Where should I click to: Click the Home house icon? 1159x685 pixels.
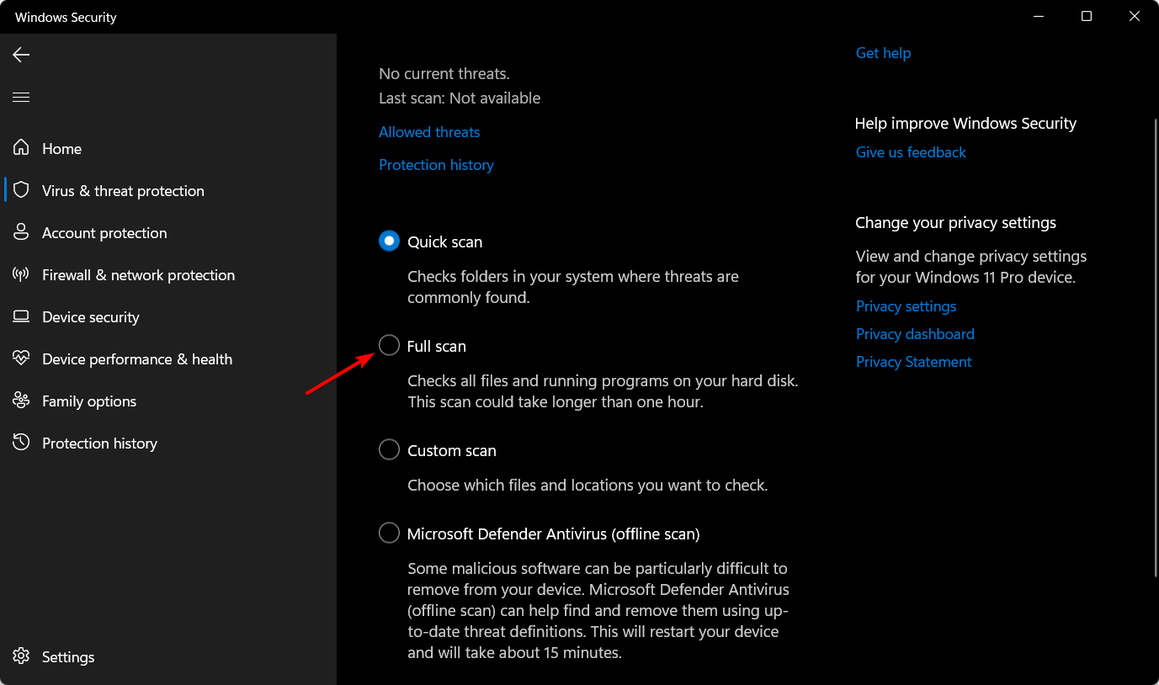point(22,148)
